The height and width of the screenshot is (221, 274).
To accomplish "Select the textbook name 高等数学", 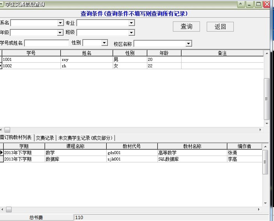I will click(192, 153).
